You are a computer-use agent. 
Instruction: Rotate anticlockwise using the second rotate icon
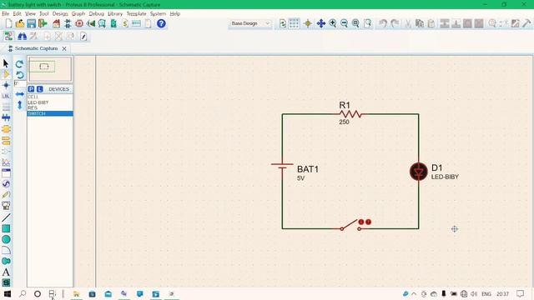[19, 75]
